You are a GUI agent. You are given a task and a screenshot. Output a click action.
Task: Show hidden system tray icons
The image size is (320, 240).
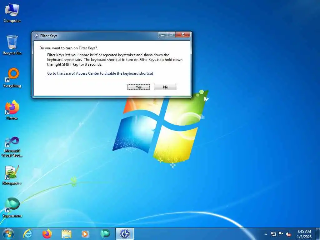coord(266,234)
